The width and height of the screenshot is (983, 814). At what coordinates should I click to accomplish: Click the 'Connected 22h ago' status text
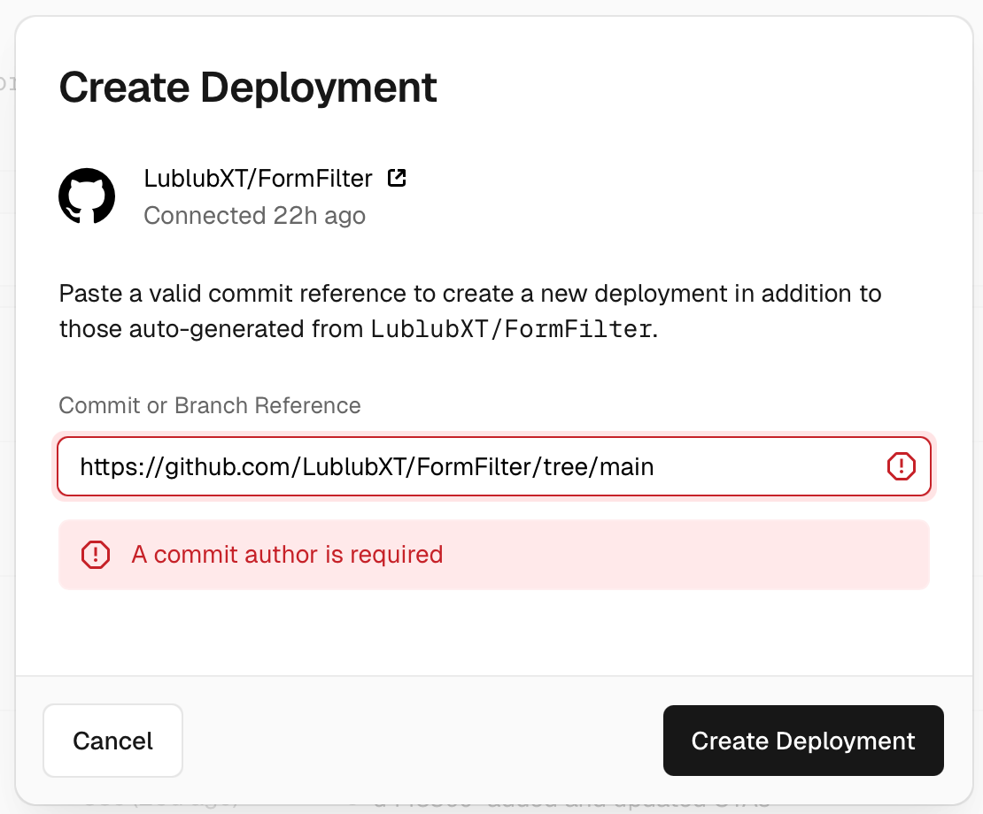click(254, 215)
